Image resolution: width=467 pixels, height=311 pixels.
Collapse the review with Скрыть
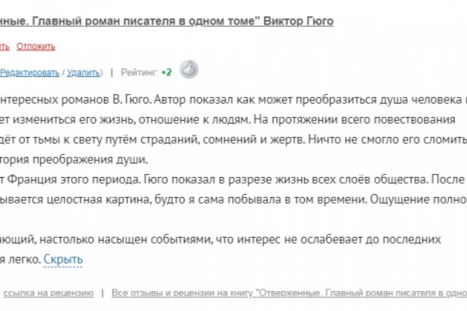tap(64, 260)
